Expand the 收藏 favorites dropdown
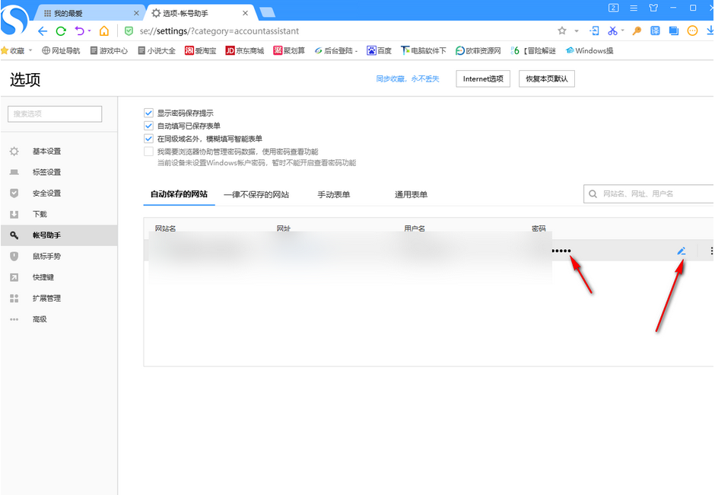The height and width of the screenshot is (495, 715). [30, 51]
